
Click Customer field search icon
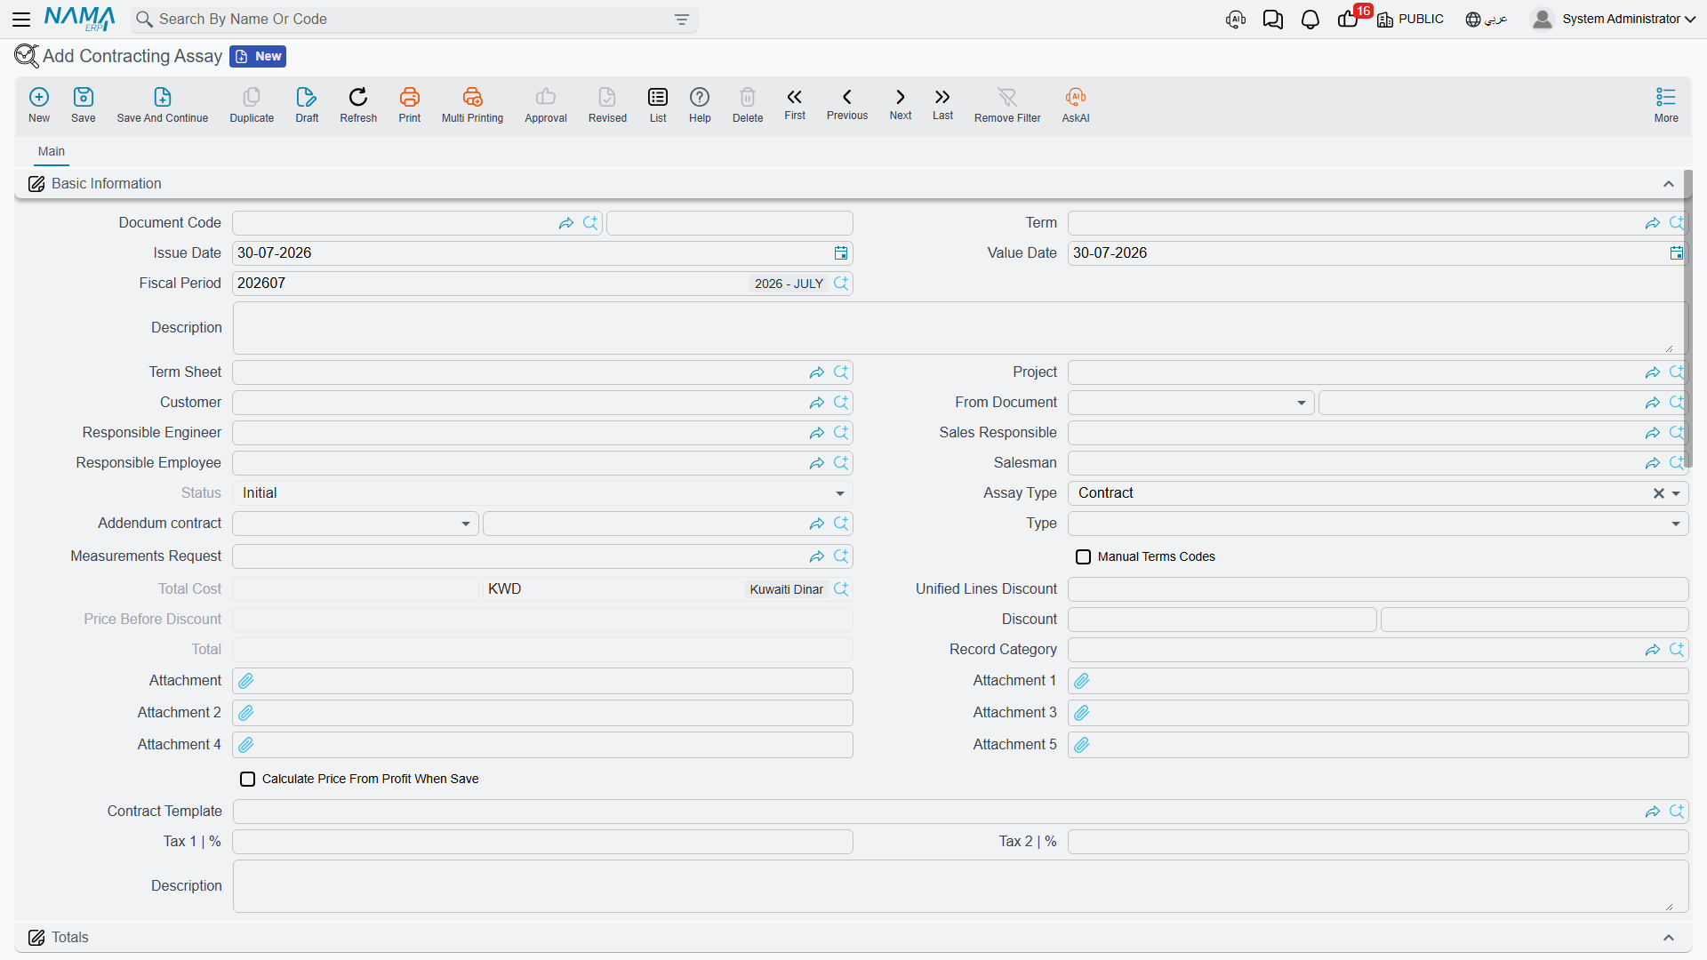841,403
